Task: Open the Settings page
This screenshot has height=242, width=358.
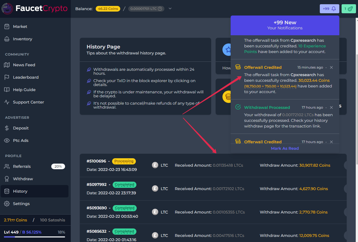Action: point(35,204)
